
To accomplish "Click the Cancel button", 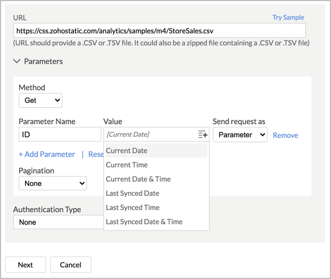I will pyautogui.click(x=71, y=265).
